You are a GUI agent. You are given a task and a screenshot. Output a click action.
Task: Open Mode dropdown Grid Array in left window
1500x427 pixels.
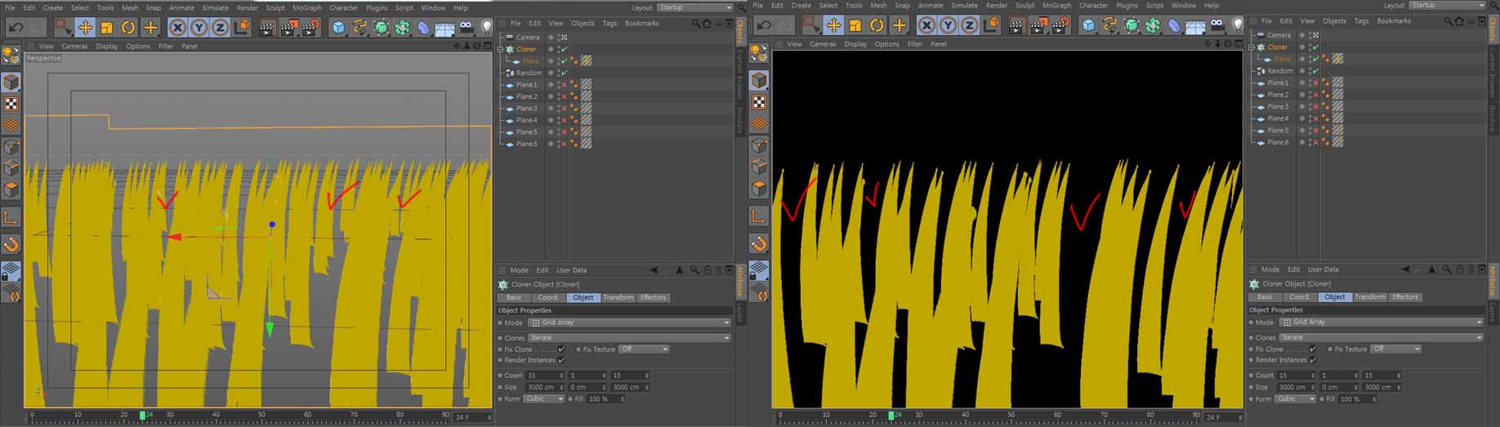coord(629,322)
